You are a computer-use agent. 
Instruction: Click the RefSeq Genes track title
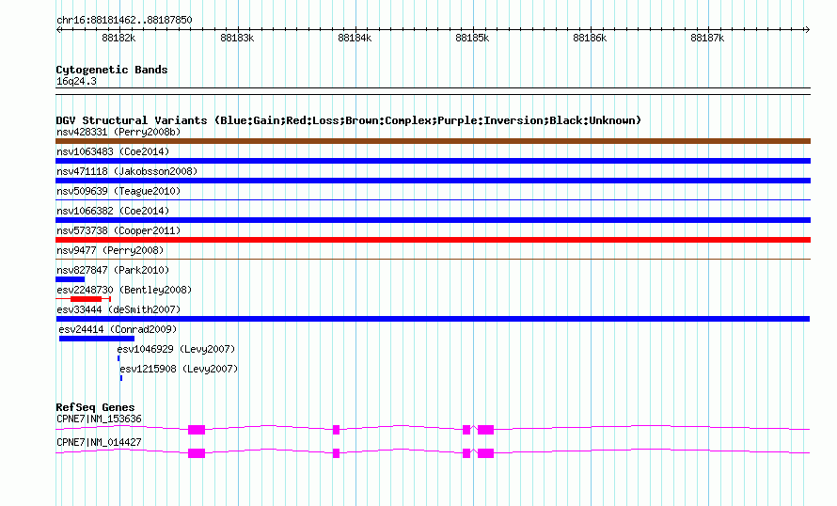(96, 407)
